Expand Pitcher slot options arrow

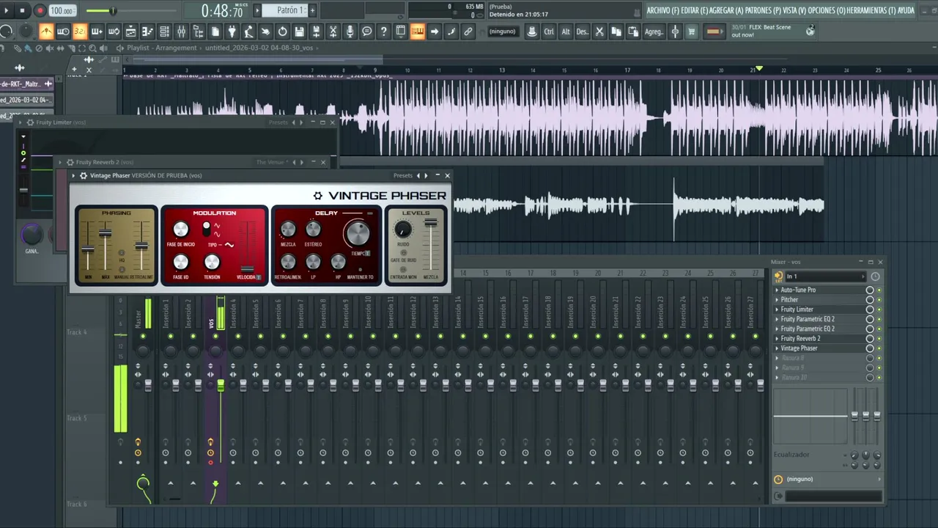[777, 300]
